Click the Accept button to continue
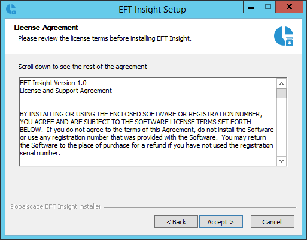Screen dimensions: 307x240 coord(221,222)
